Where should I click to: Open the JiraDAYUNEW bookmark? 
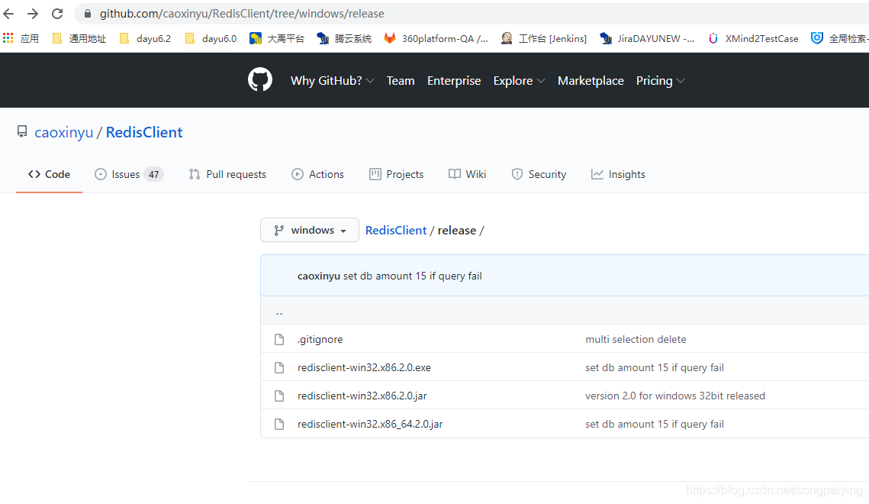click(x=647, y=38)
